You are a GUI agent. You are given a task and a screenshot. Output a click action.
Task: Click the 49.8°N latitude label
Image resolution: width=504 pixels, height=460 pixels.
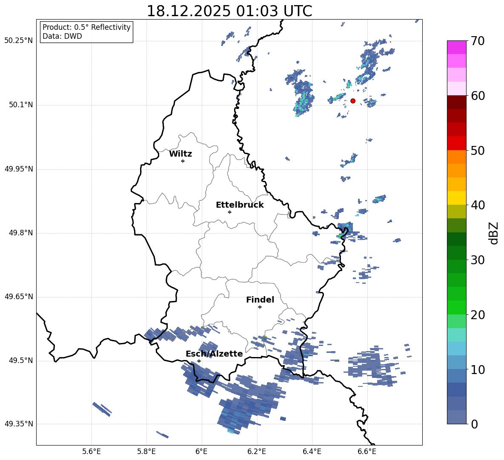(x=21, y=233)
